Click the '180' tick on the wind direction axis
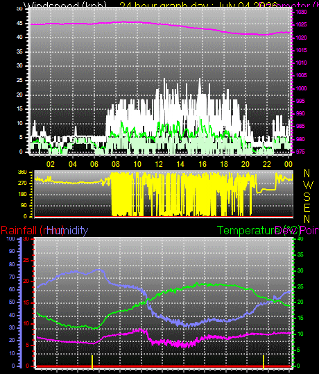Image resolution: width=319 pixels, height=374 pixels. coord(22,195)
